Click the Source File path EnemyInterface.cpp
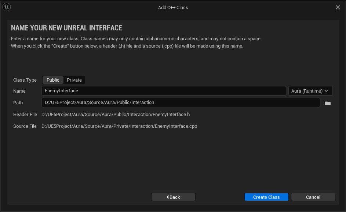The width and height of the screenshot is (346, 212). (119, 126)
